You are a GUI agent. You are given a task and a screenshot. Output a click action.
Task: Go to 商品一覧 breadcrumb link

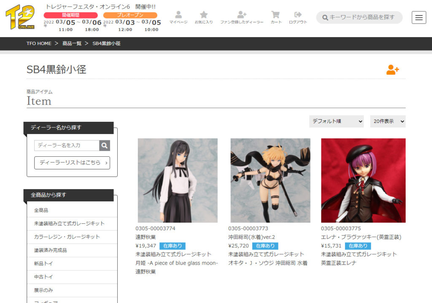coord(72,43)
